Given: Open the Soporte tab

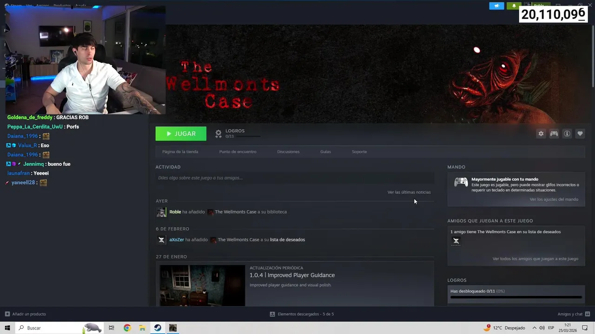Looking at the screenshot, I should coord(359,152).
